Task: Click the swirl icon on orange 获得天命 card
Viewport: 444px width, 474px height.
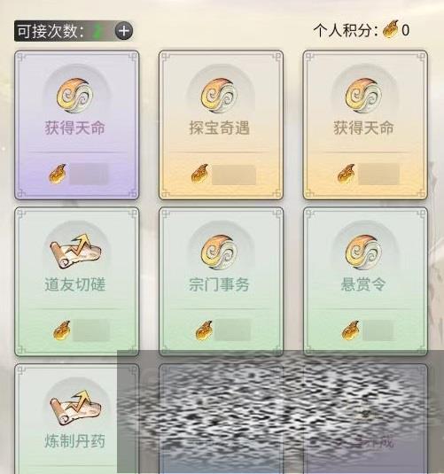Action: [364, 96]
